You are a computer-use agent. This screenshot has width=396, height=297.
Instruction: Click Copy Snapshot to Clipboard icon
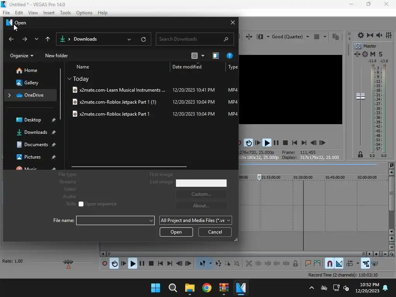pyautogui.click(x=336, y=37)
